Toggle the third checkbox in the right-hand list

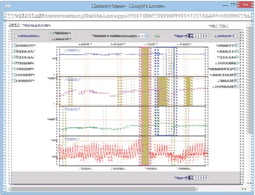pos(237,57)
